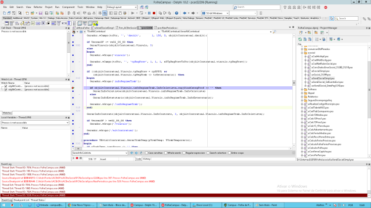Click the blue Help question mark icon
Screen dimensions: 371x208
coord(177,13)
